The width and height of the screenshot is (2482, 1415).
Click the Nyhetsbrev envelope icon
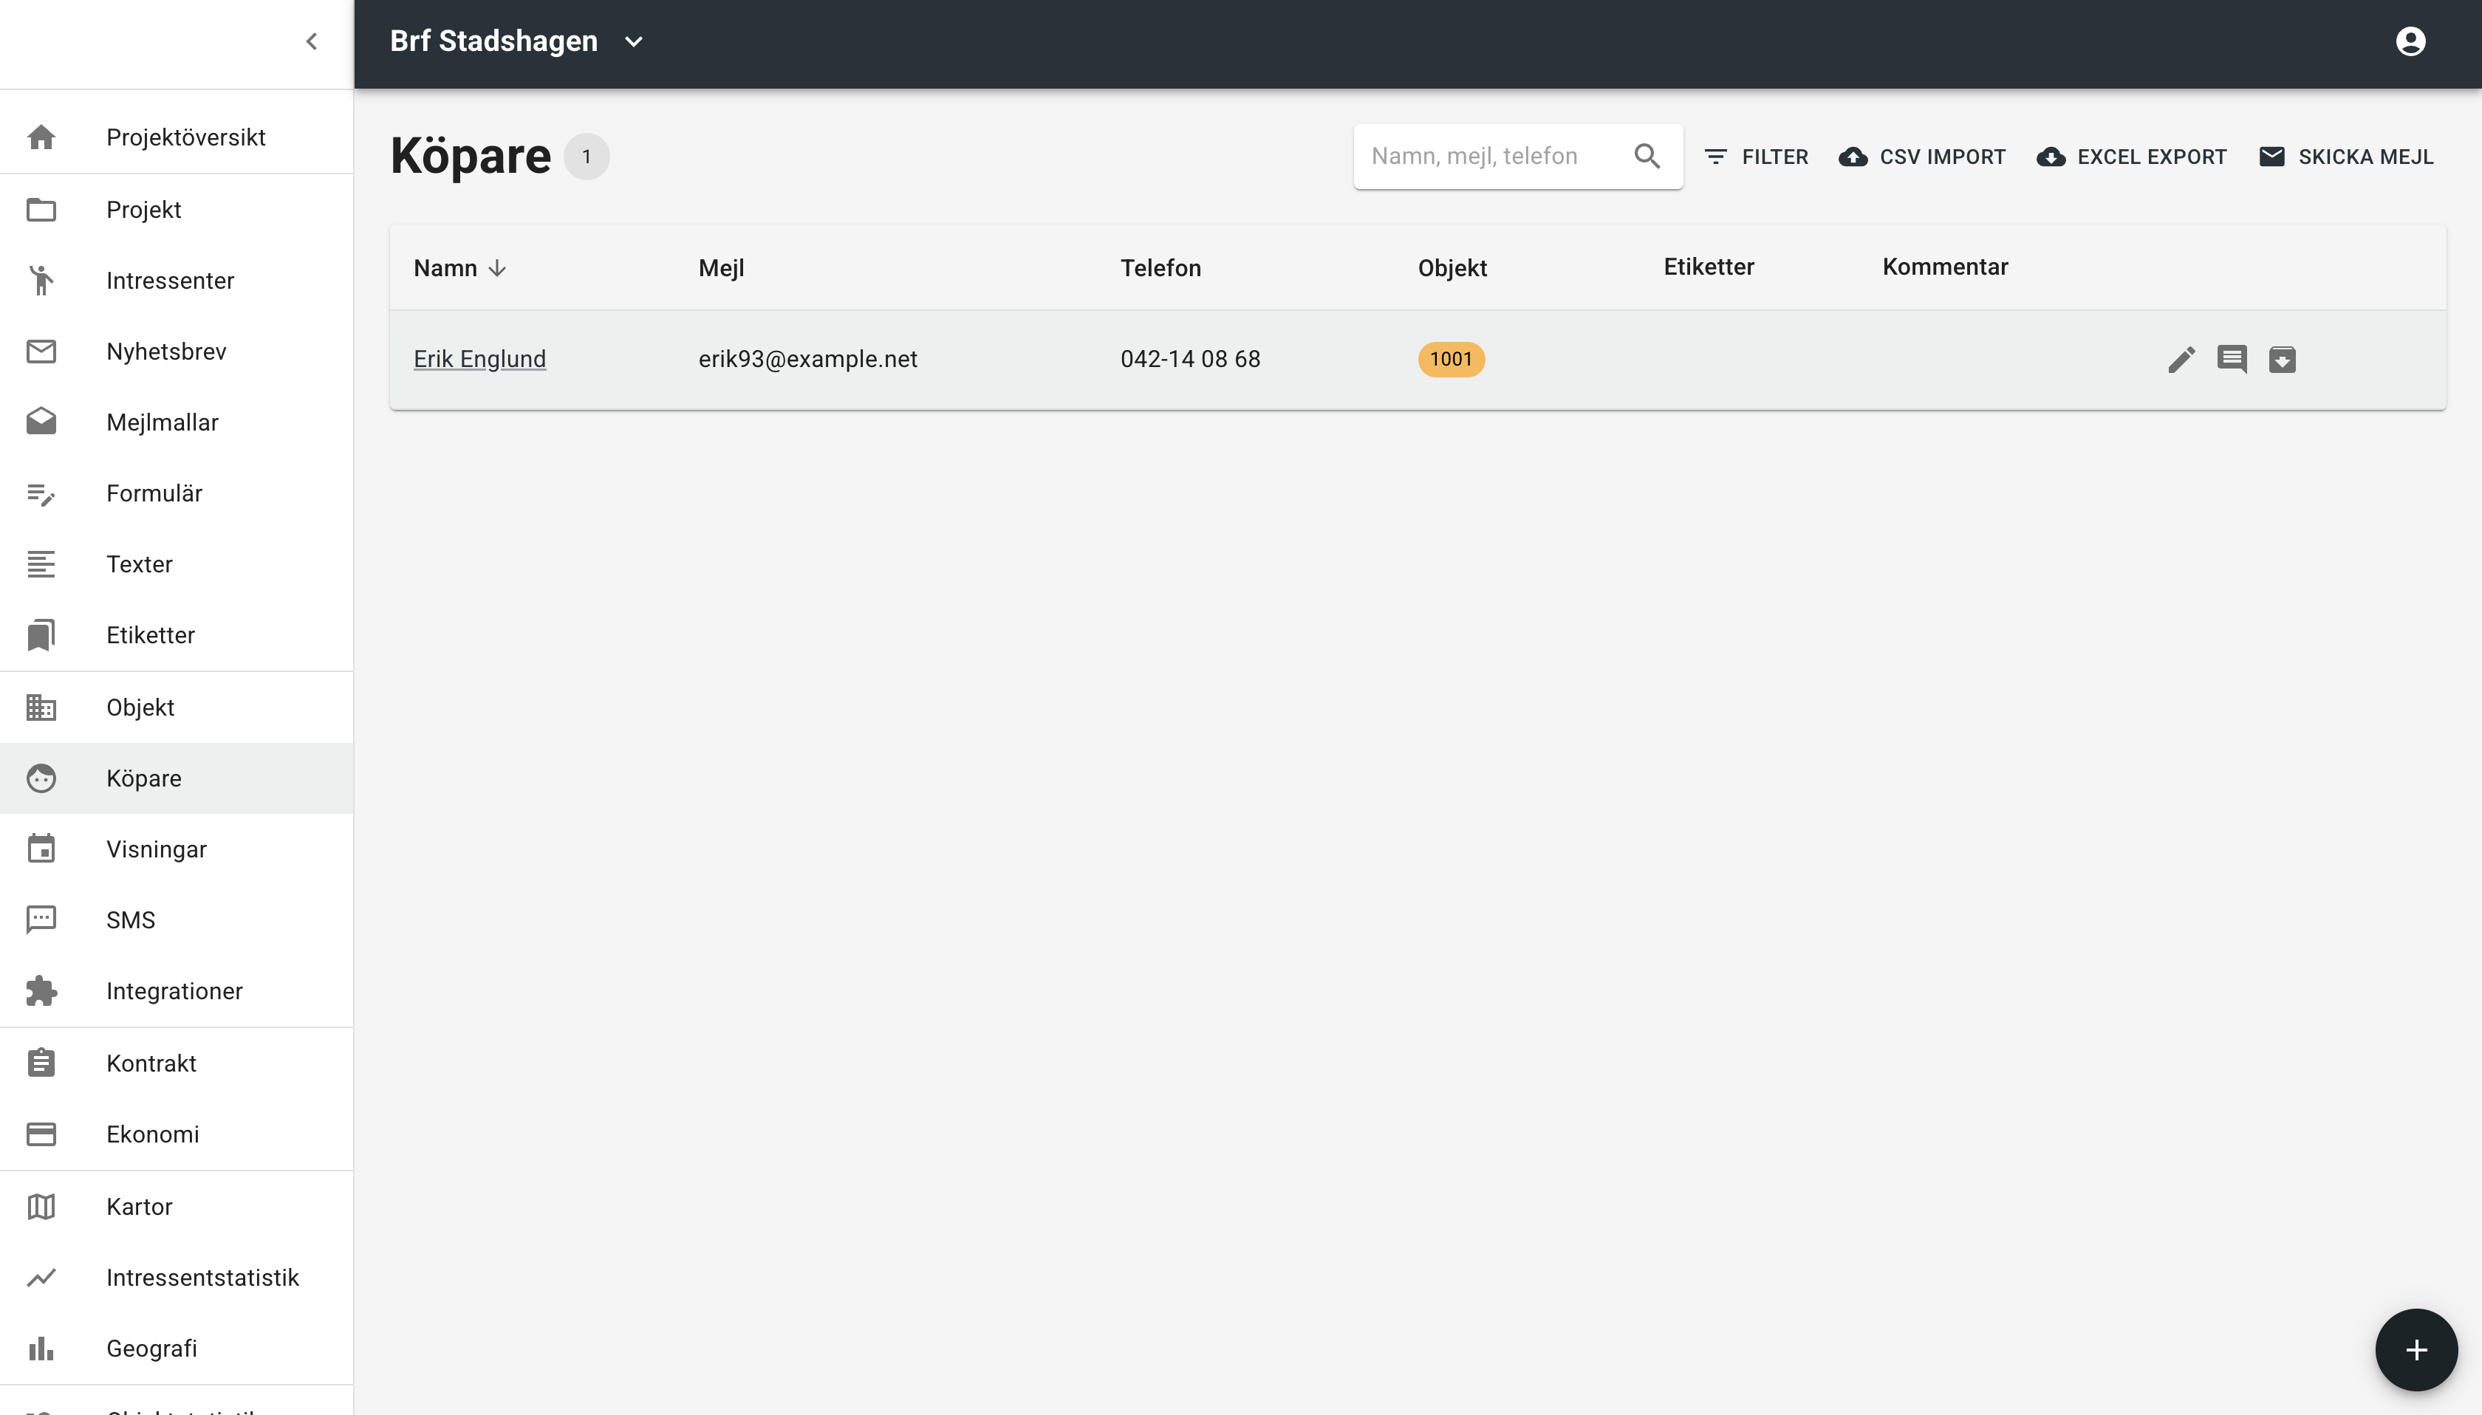tap(41, 351)
